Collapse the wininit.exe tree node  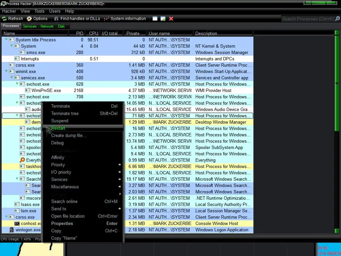click(x=6, y=71)
